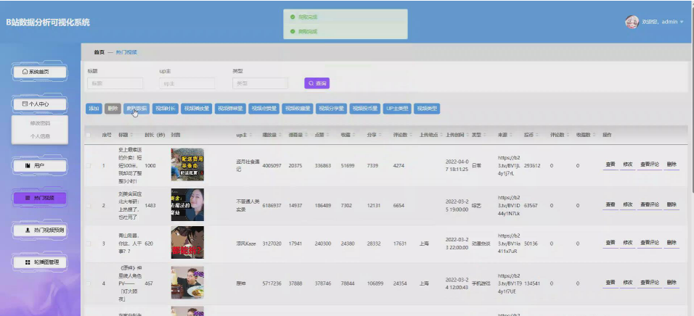This screenshot has height=316, width=694.
Task: Click the 播放量 value 4005097
Action: 272,165
